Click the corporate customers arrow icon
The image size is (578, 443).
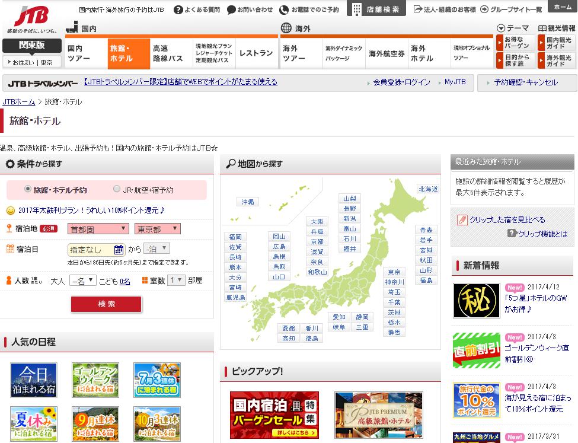pyautogui.click(x=417, y=9)
